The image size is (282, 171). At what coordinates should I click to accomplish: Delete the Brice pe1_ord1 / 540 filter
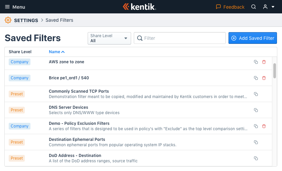click(264, 78)
